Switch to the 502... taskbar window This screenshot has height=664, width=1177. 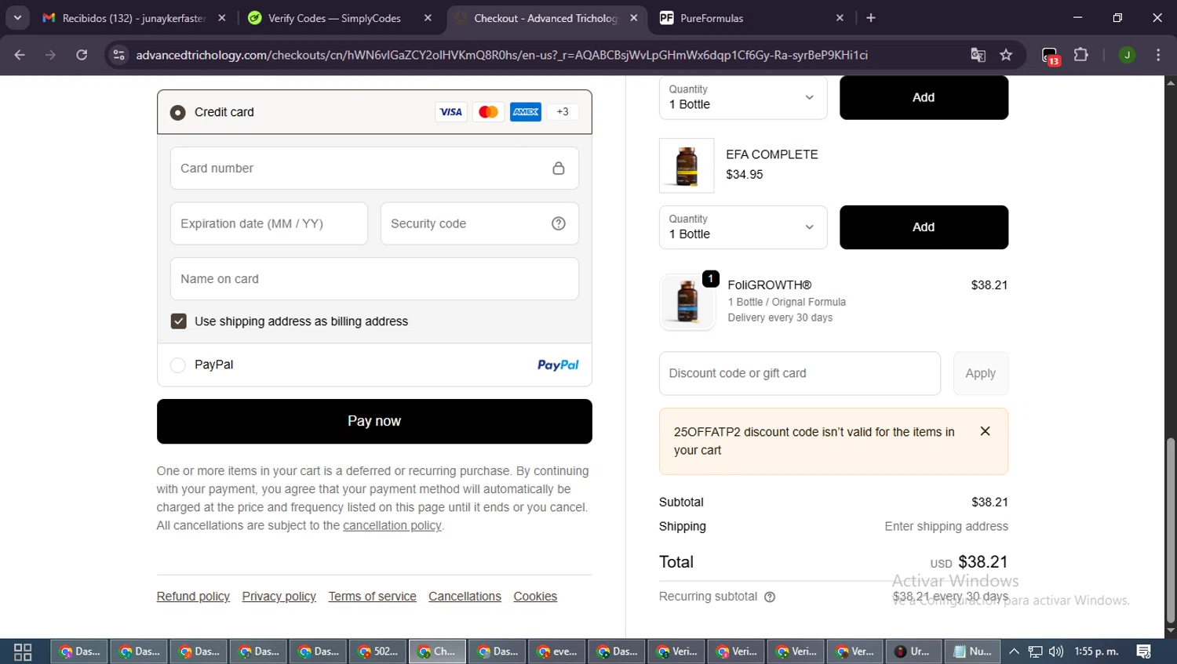378,651
